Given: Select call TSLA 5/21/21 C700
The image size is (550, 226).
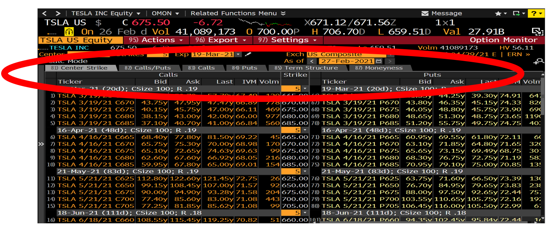Looking at the screenshot, I should click(x=96, y=199).
